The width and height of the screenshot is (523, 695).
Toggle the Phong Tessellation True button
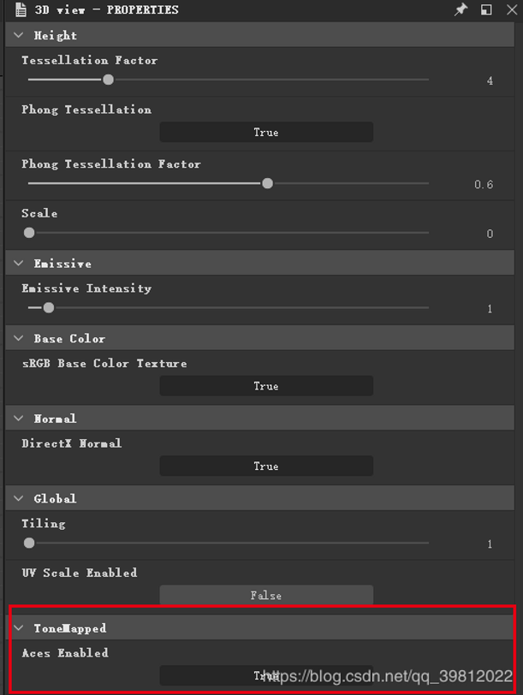266,133
